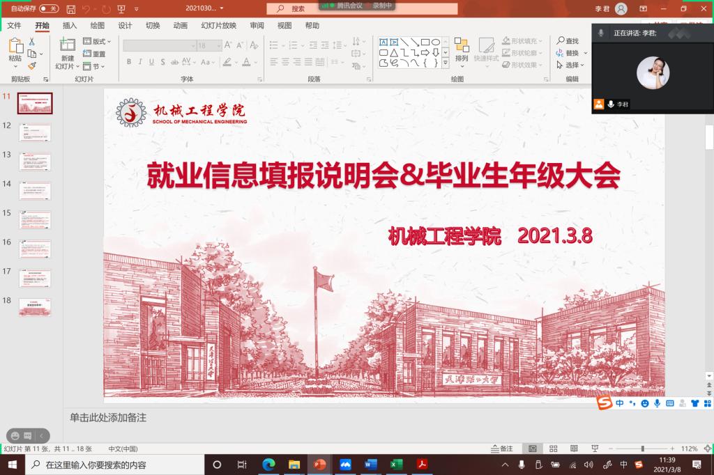Click the Cut scissors icon

(32, 42)
